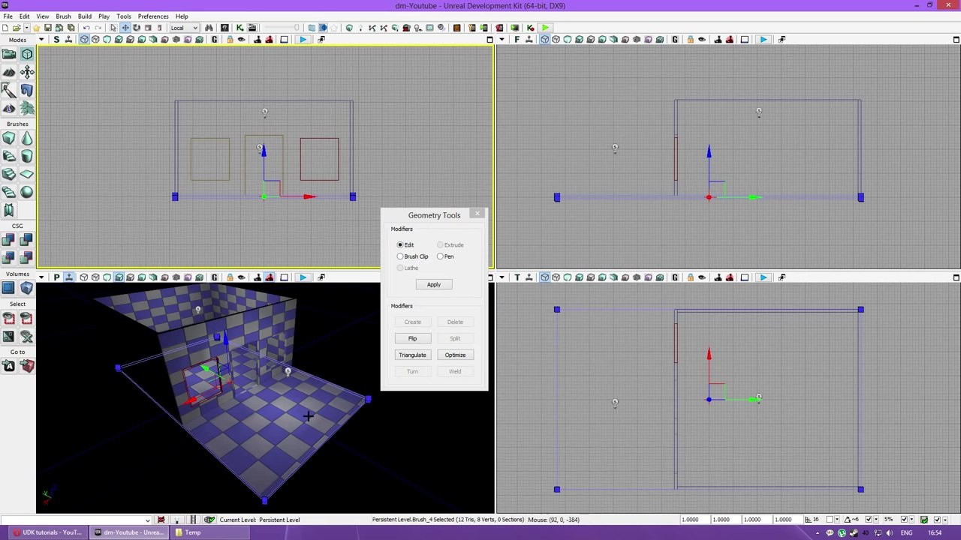Click the Go to Builder Brush icon
The width and height of the screenshot is (961, 540).
[27, 366]
